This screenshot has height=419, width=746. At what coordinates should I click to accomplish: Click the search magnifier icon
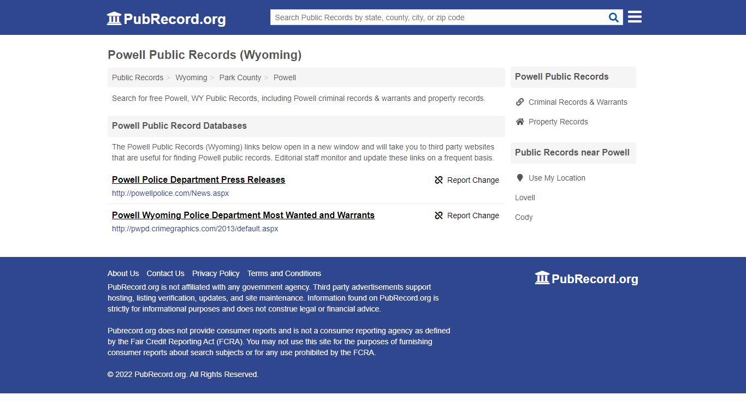[614, 17]
